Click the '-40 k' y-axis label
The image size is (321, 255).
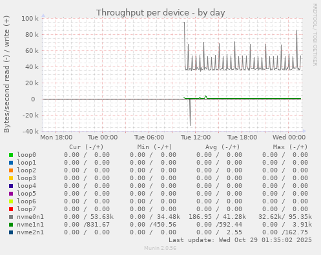coord(30,132)
